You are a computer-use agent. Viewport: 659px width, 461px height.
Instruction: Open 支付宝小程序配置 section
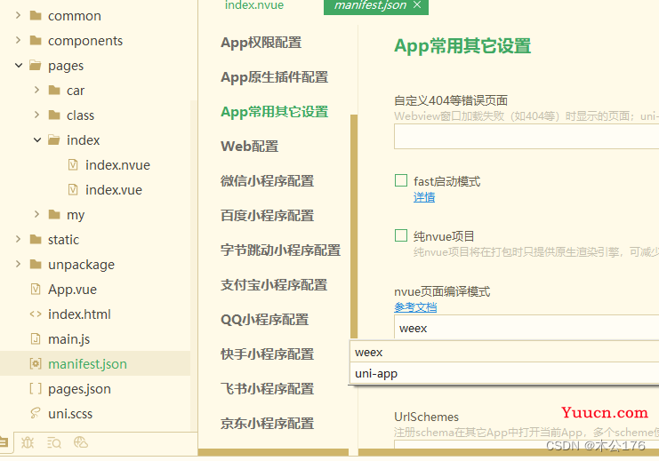[274, 284]
